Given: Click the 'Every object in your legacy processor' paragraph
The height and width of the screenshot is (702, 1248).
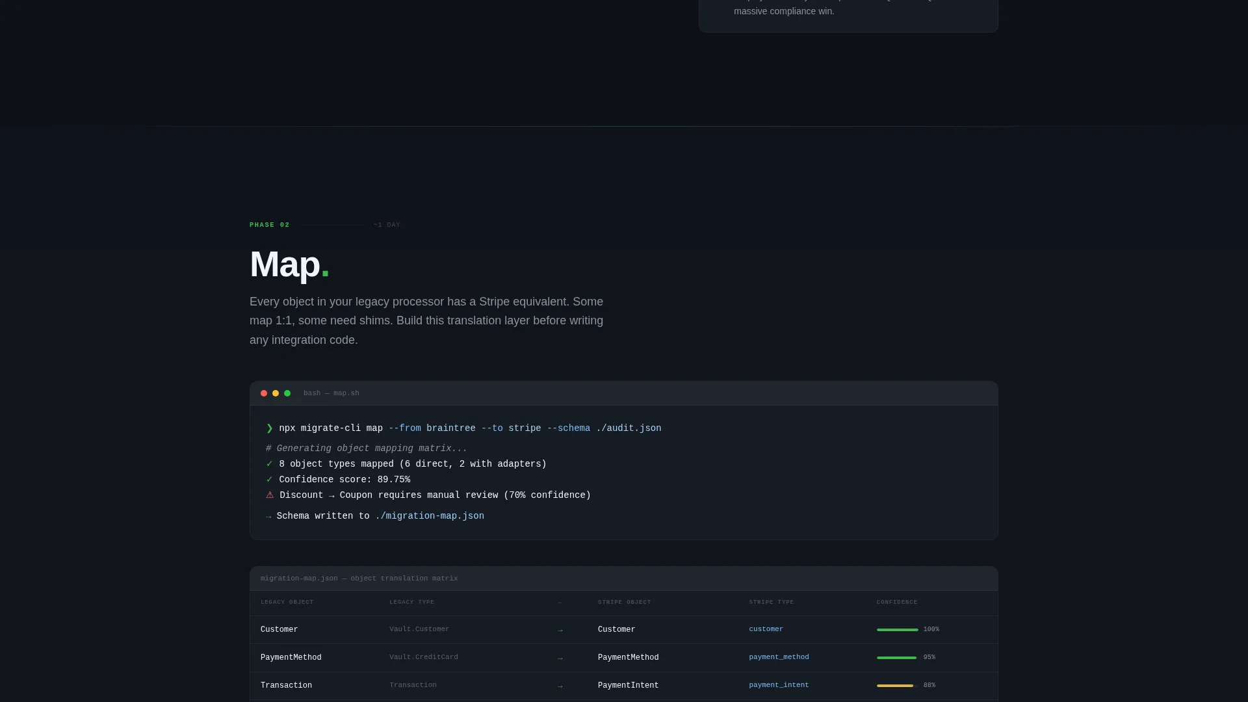Looking at the screenshot, I should (426, 321).
